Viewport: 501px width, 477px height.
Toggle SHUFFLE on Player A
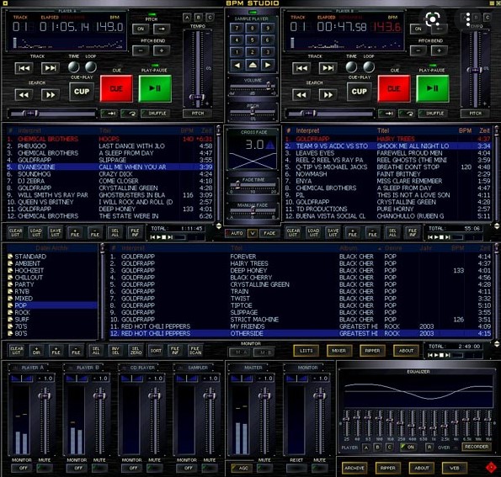tap(155, 114)
